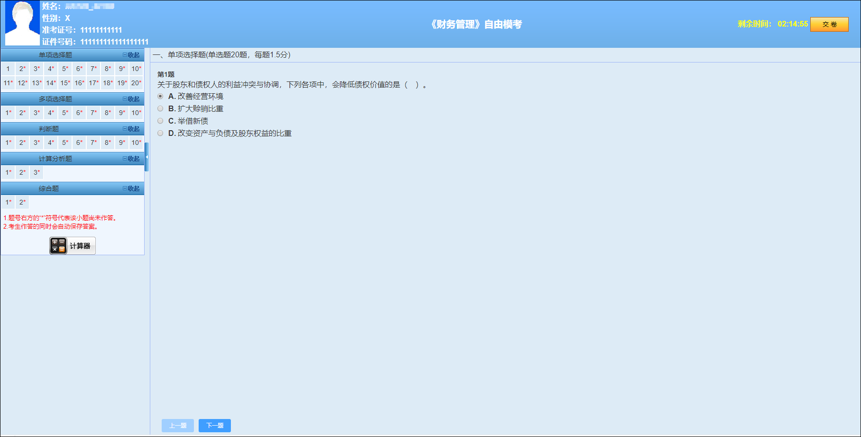The width and height of the screenshot is (861, 437).
Task: Click the 交卷 submit button
Action: (x=830, y=24)
